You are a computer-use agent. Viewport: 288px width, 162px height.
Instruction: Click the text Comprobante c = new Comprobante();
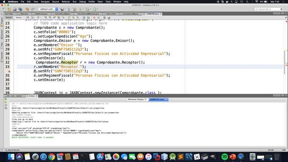[x=69, y=27]
